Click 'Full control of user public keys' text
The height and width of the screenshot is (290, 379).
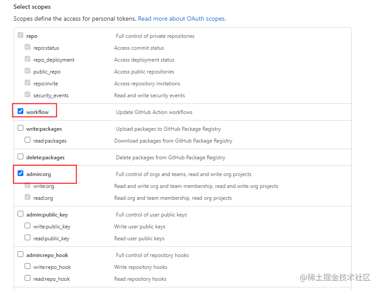click(151, 215)
